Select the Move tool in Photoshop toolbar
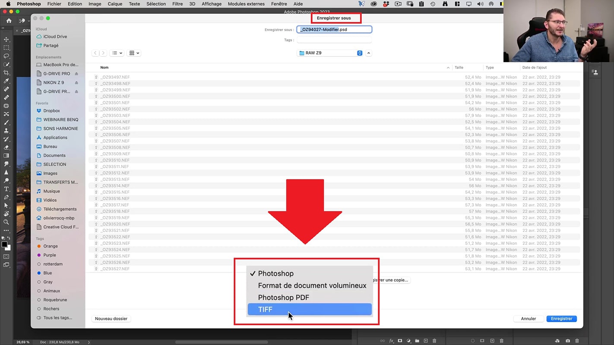The image size is (614, 345). coord(6,40)
